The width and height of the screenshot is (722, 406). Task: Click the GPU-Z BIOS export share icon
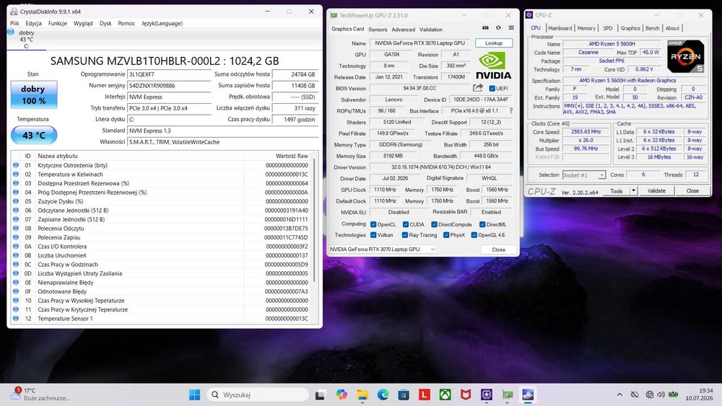click(x=478, y=88)
